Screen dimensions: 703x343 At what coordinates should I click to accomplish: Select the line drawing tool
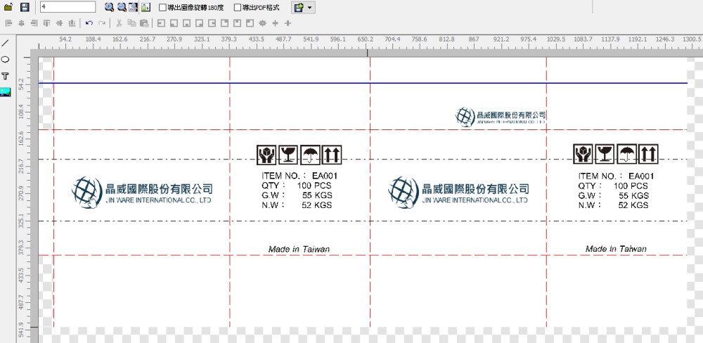pyautogui.click(x=6, y=43)
